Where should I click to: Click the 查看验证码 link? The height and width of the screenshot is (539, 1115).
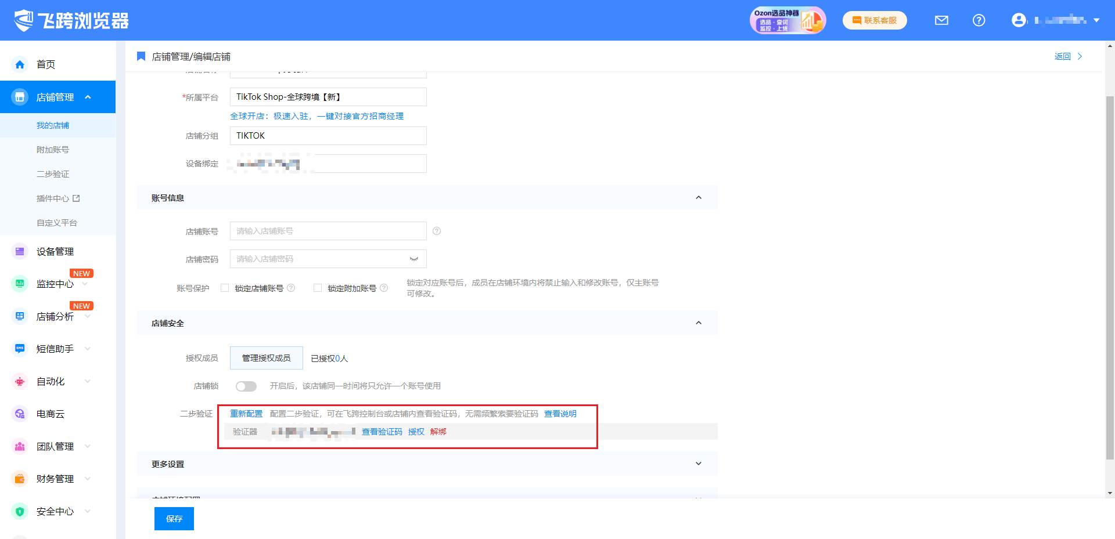382,432
